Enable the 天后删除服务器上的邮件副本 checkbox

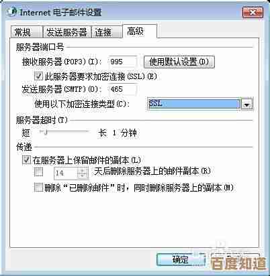tap(38, 172)
